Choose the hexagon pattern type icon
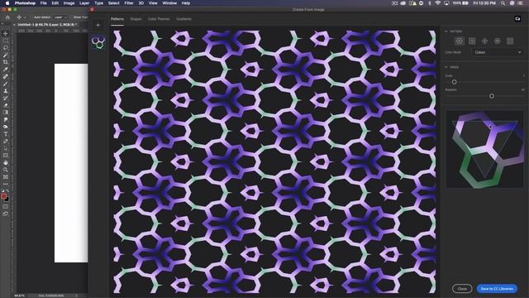529x298 pixels. pyautogui.click(x=498, y=41)
